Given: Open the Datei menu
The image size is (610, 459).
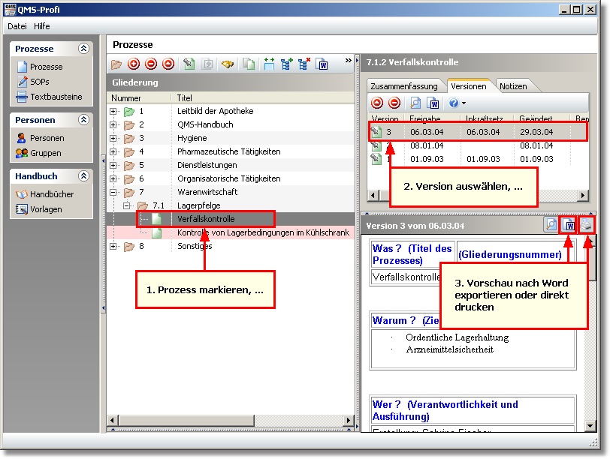Looking at the screenshot, I should 17,26.
